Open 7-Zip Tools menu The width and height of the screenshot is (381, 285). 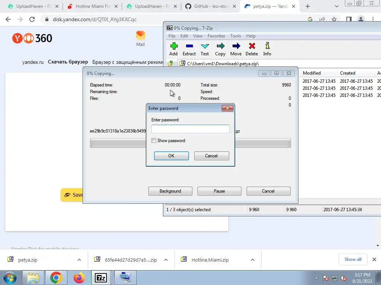point(236,36)
